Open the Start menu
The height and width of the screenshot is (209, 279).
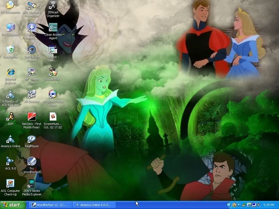[13, 205]
